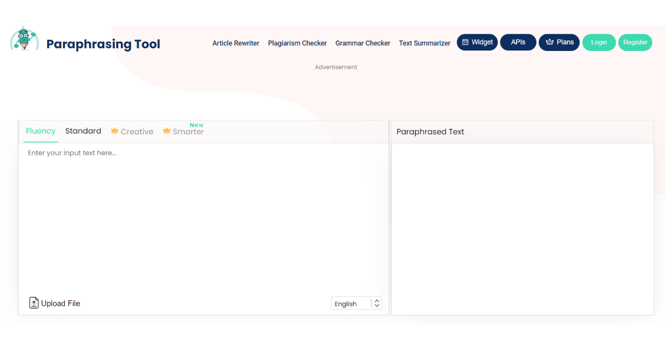This screenshot has width=665, height=349.
Task: Click the window icon on the Widget button
Action: click(x=465, y=43)
